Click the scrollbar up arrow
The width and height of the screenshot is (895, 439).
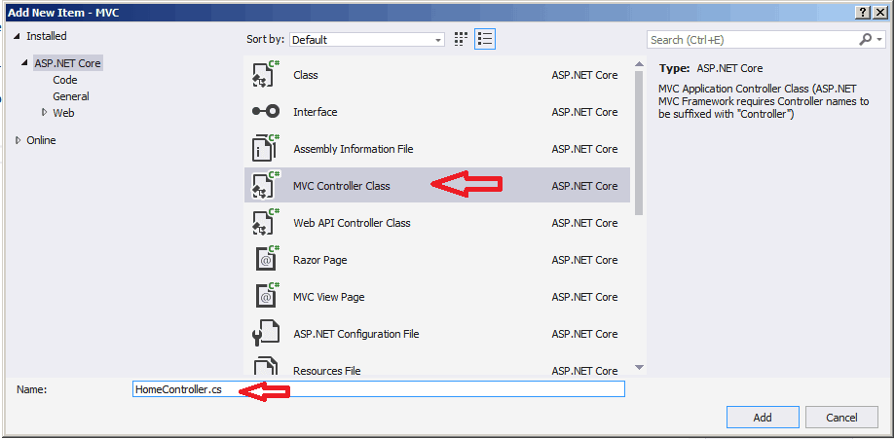click(639, 64)
